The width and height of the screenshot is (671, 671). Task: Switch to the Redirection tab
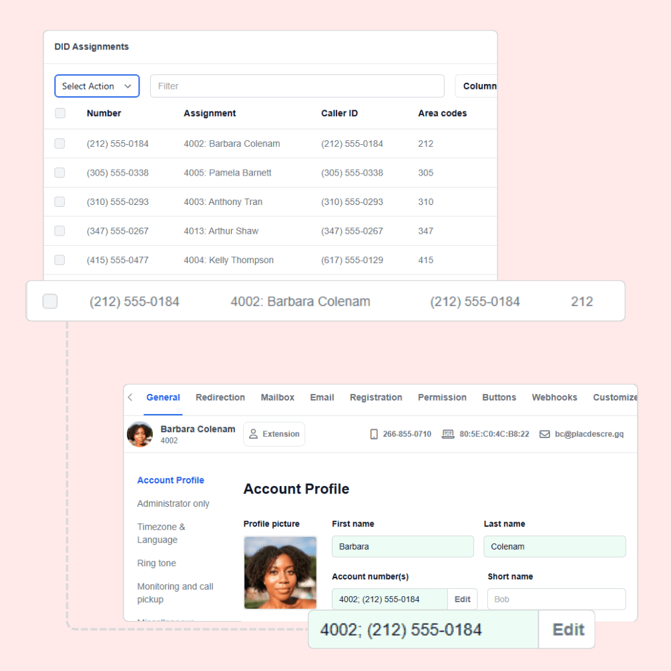tap(220, 397)
